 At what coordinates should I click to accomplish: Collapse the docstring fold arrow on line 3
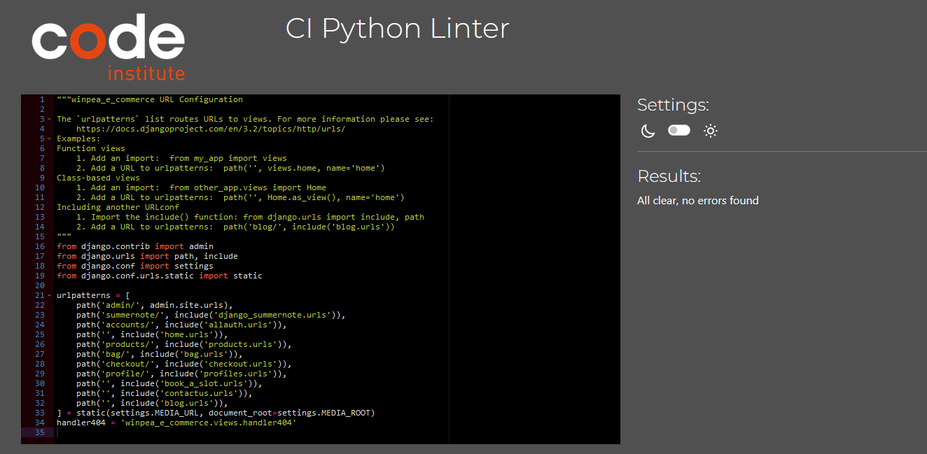coord(49,119)
